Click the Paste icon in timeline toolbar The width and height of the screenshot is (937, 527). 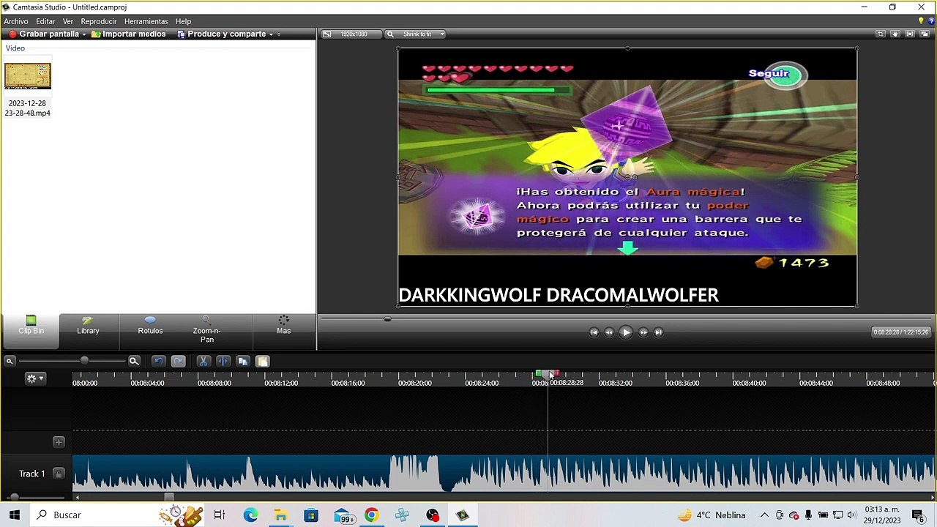coord(263,361)
